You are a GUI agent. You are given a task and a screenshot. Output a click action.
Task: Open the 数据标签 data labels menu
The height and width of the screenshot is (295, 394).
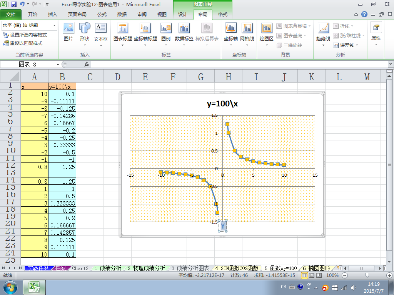[x=184, y=34]
